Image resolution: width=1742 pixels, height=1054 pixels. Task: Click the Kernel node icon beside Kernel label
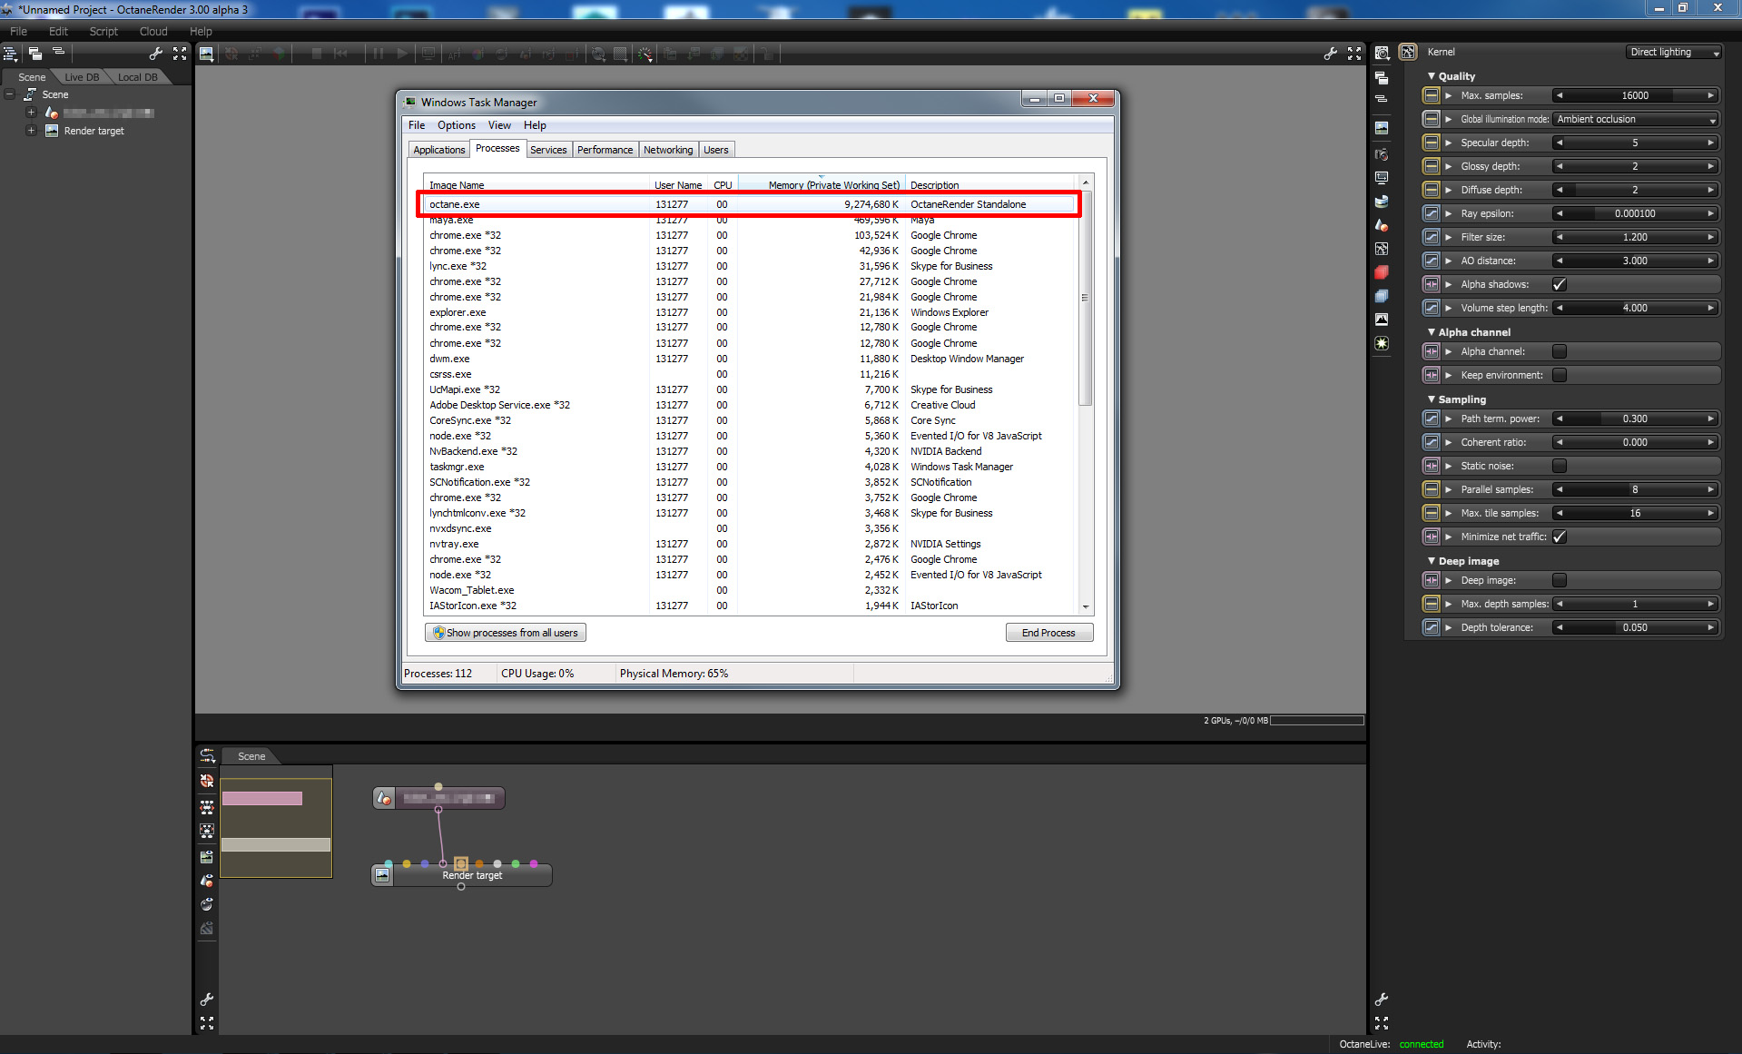(x=1408, y=52)
